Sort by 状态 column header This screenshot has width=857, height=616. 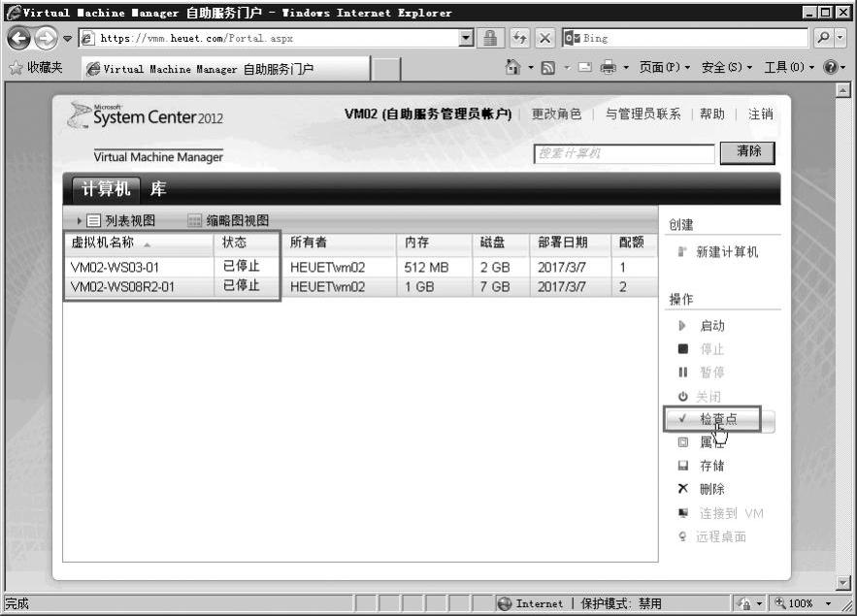[x=246, y=243]
